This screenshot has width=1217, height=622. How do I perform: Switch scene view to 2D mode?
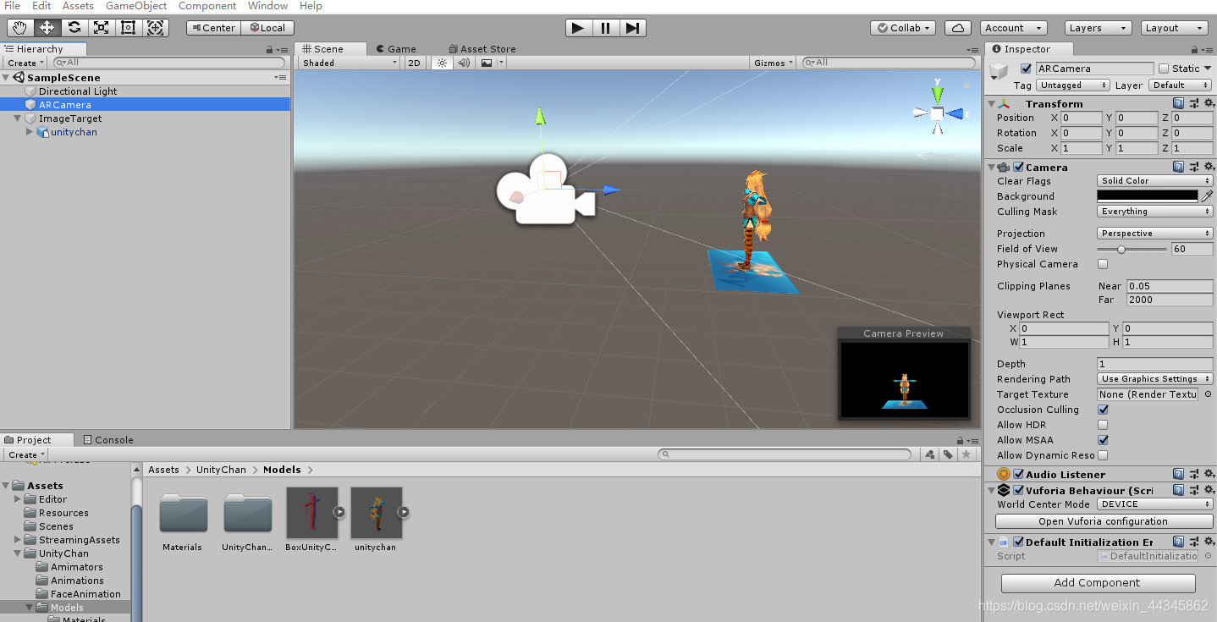click(x=414, y=63)
